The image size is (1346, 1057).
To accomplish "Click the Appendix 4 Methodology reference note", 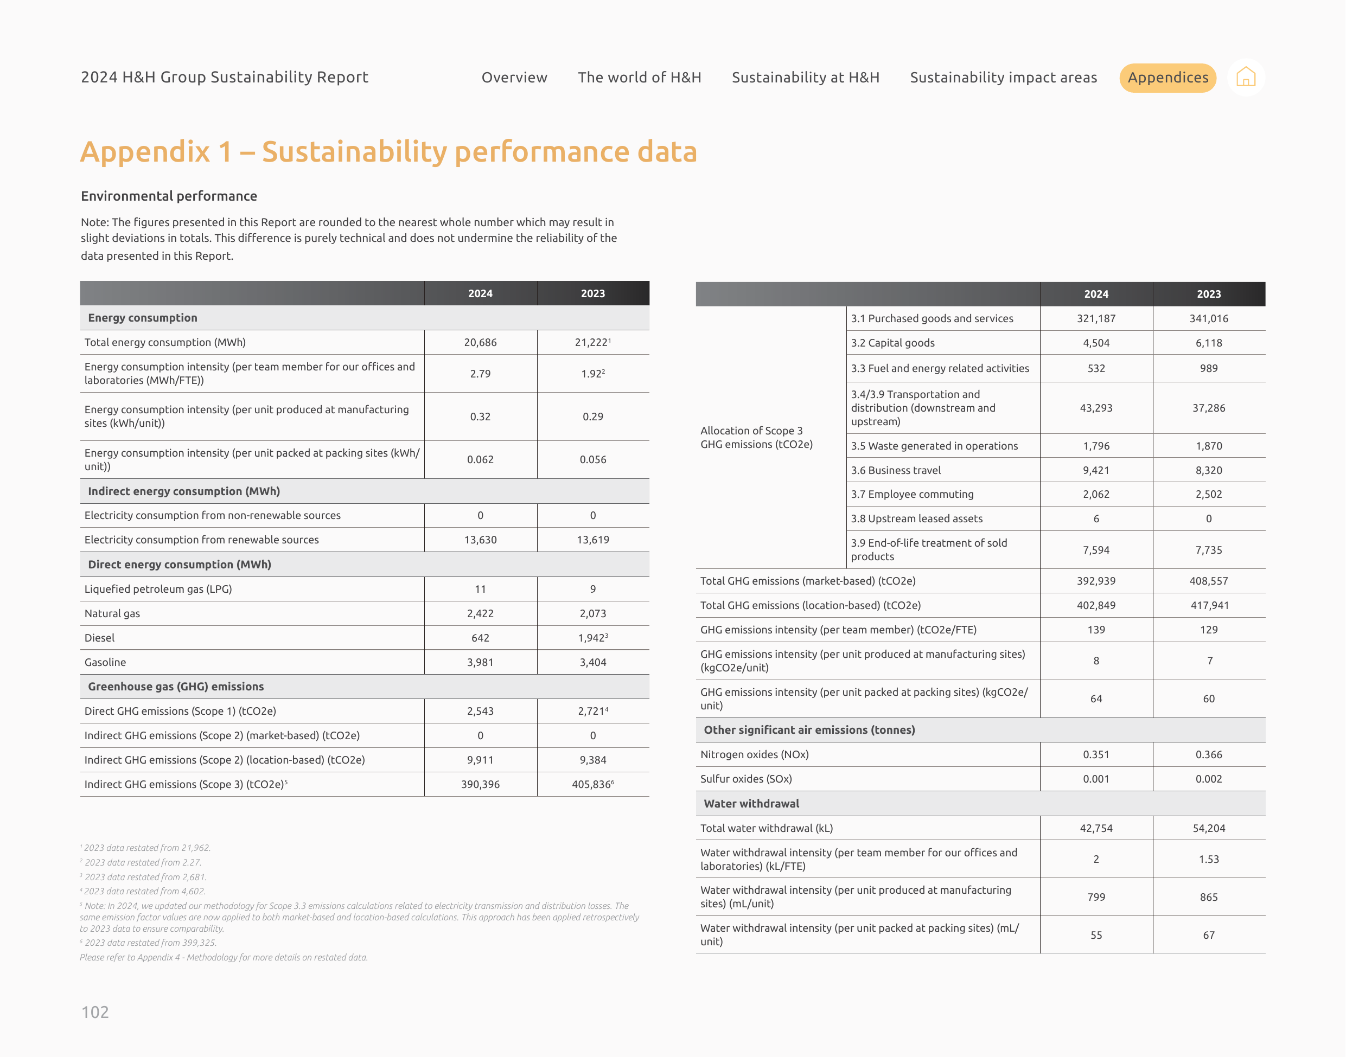I will tap(224, 957).
